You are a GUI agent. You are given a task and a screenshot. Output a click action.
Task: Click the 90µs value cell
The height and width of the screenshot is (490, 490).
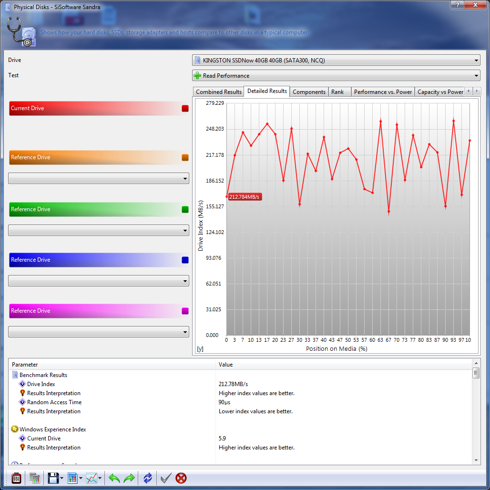(225, 402)
